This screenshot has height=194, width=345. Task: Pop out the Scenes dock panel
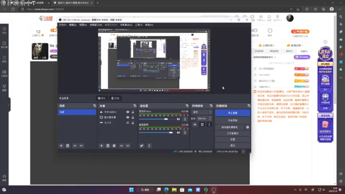coord(94,106)
